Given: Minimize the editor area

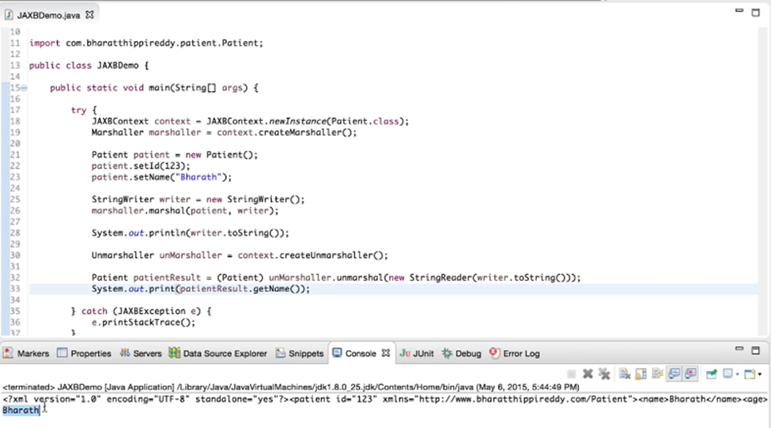Looking at the screenshot, I should tap(741, 12).
